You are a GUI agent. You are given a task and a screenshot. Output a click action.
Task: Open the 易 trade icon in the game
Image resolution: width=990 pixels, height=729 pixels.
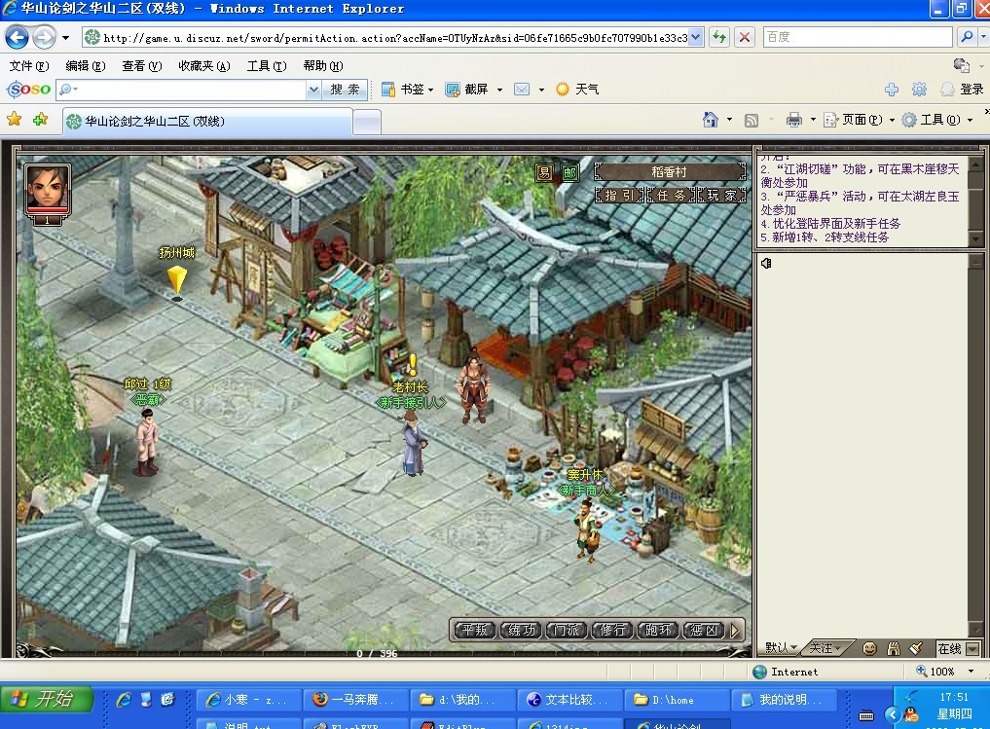click(544, 172)
